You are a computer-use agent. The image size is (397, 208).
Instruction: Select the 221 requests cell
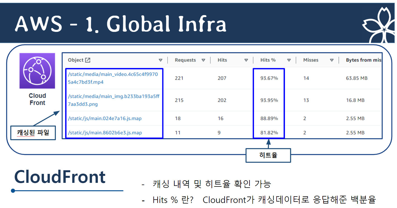[179, 78]
